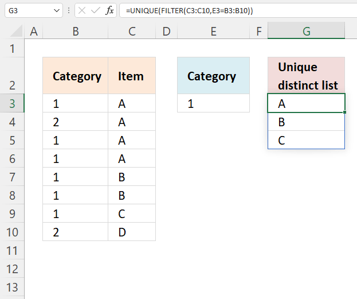Click cell C7 containing B
This screenshot has height=299, width=357.
pos(132,177)
